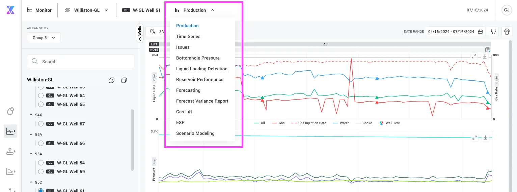517x192 pixels.
Task: Toggle the Choke series in legend
Action: click(363, 123)
